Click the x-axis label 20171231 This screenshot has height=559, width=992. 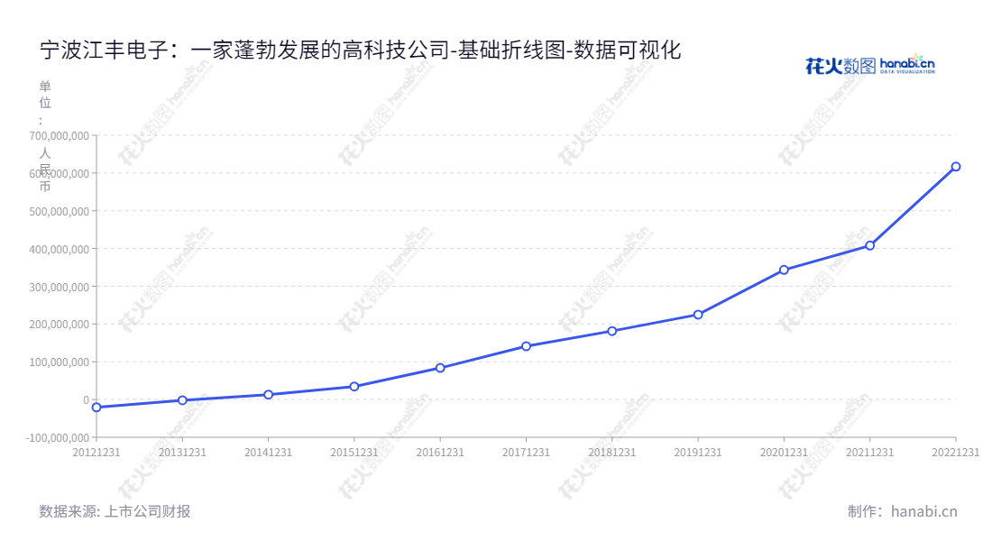[x=527, y=452]
